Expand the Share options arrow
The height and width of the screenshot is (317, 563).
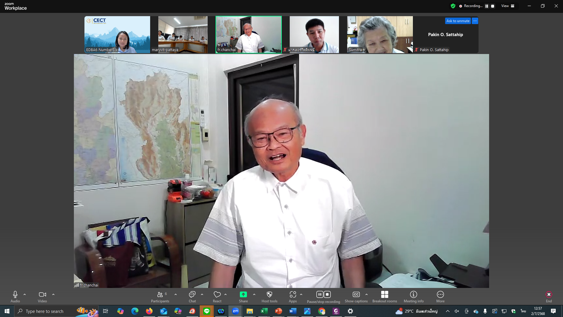[x=254, y=294]
